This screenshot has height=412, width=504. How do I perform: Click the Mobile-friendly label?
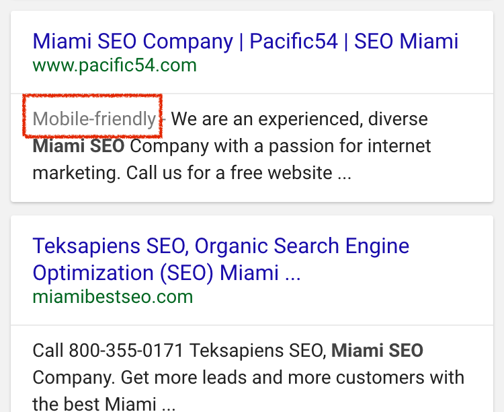coord(94,119)
